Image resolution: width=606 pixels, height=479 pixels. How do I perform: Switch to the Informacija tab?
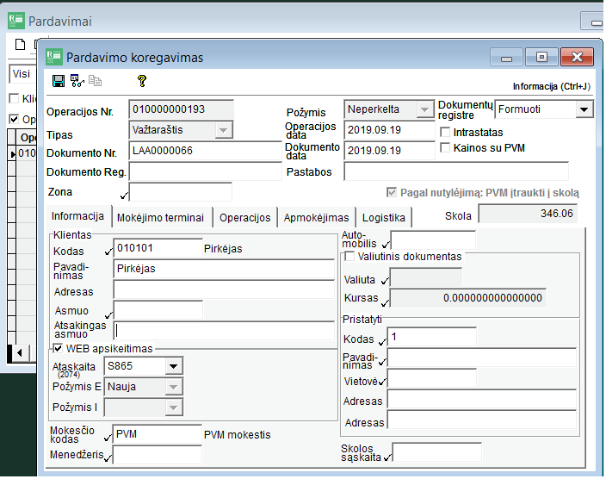pos(77,216)
